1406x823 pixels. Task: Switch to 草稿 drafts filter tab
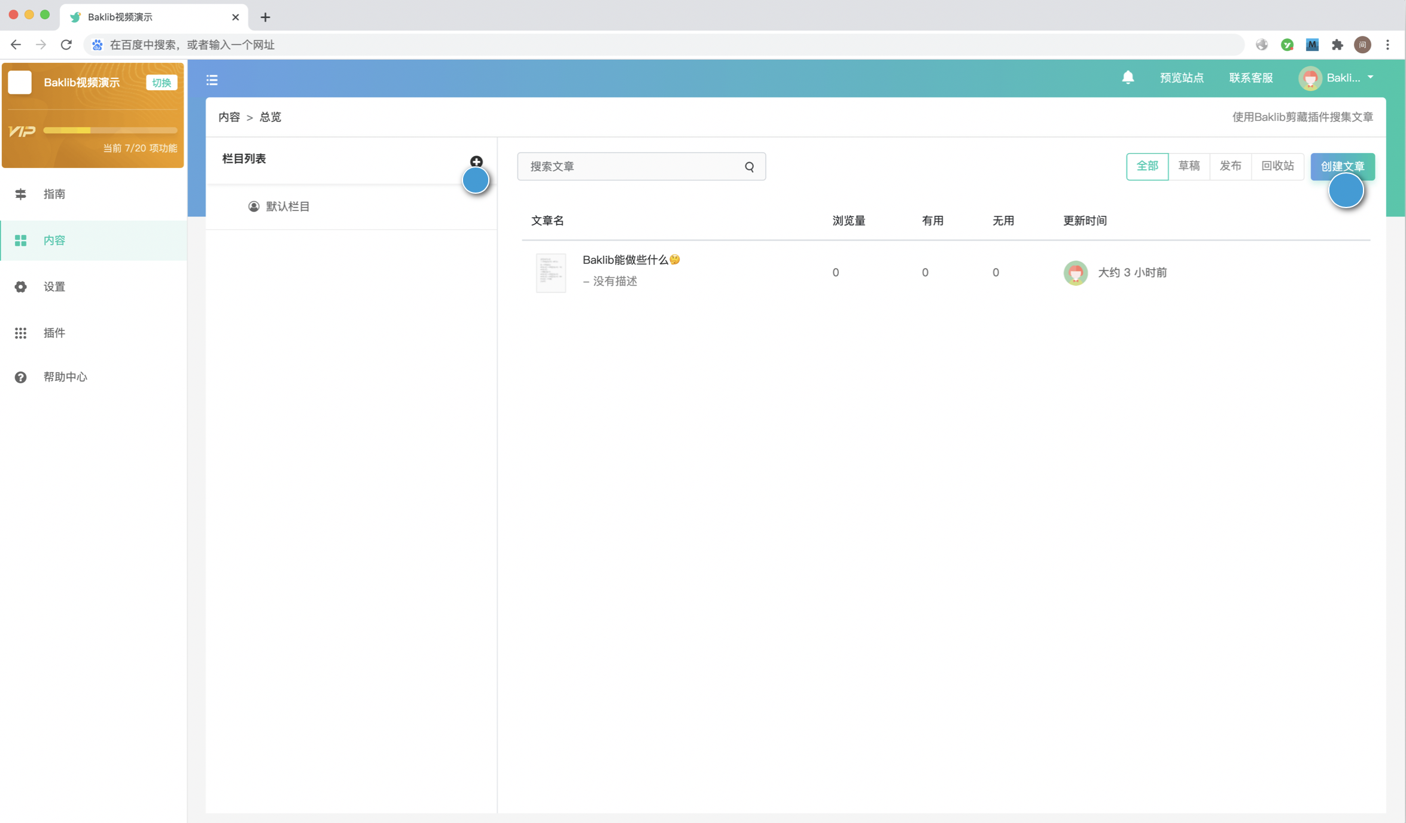click(1188, 166)
